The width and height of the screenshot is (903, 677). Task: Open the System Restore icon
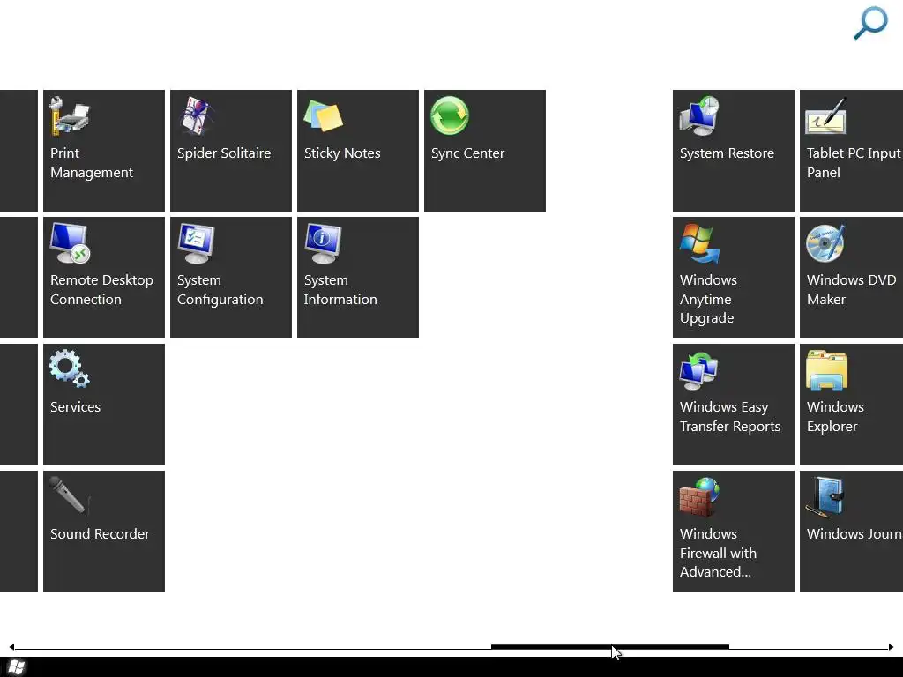pyautogui.click(x=699, y=115)
